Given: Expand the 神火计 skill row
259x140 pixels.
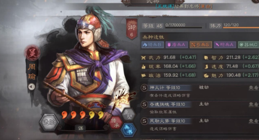Looking at the screenshot, I should (x=200, y=91).
